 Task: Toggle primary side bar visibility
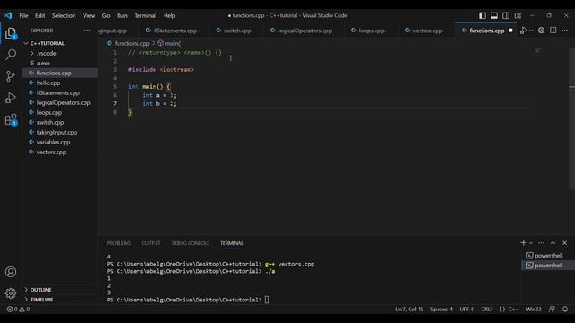482,15
